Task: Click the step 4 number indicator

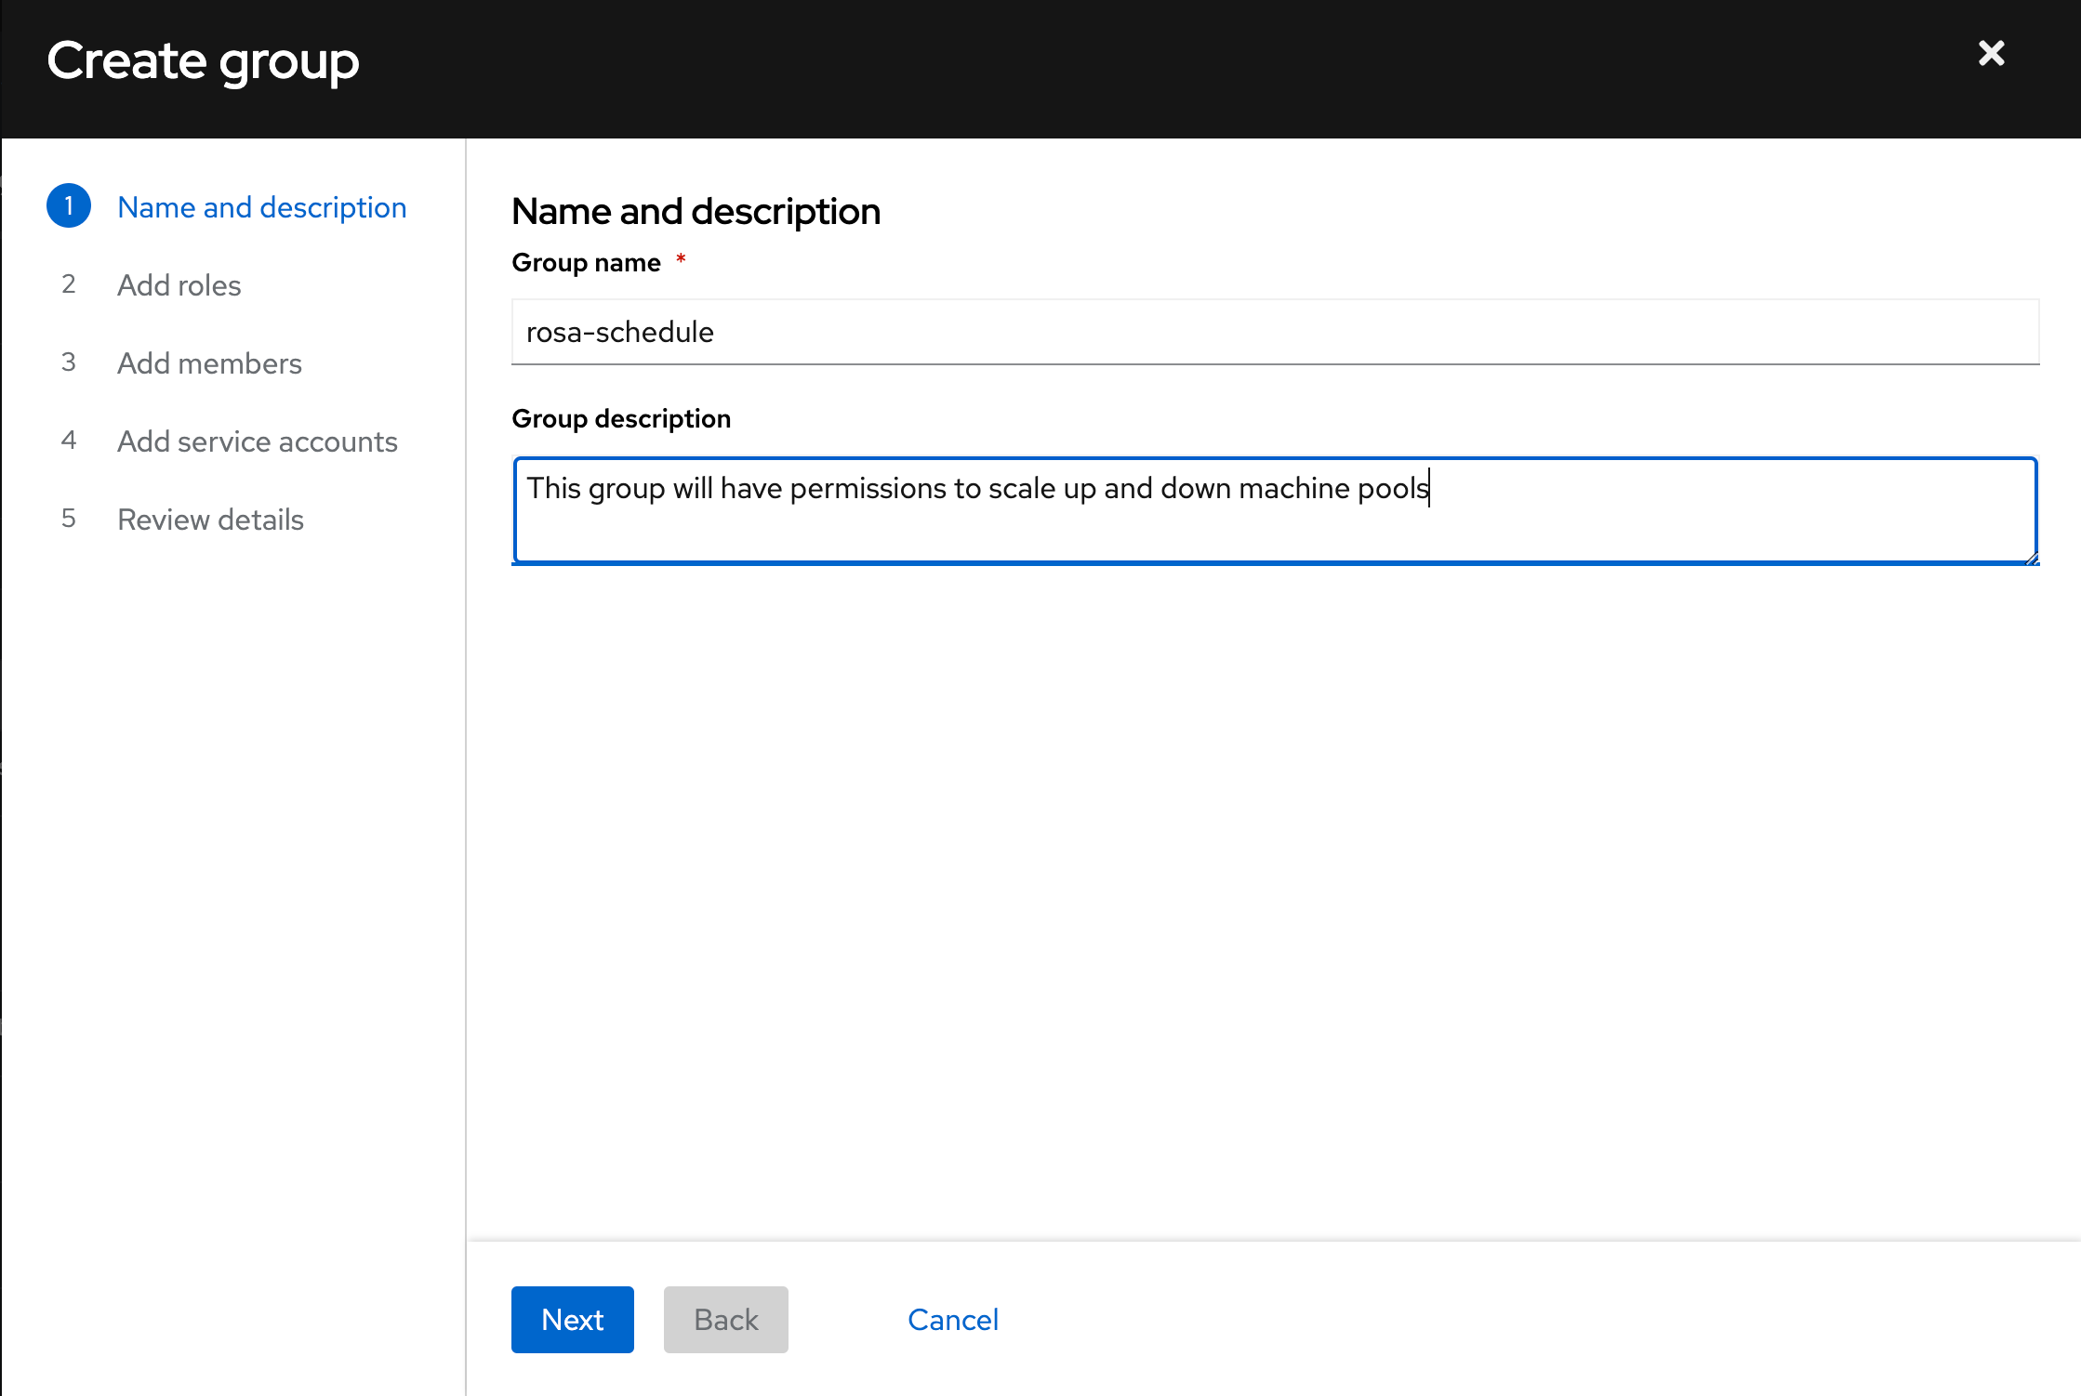Action: tap(69, 441)
